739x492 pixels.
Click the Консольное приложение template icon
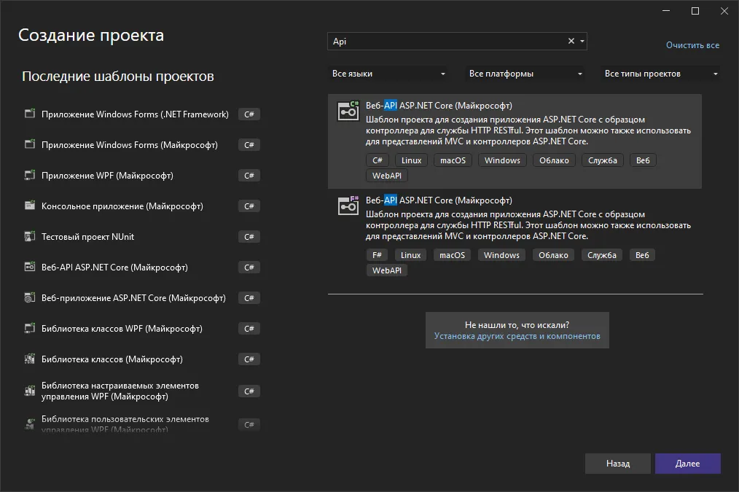tap(30, 206)
